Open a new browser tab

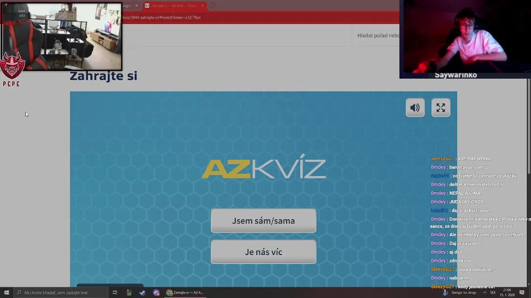pos(212,6)
